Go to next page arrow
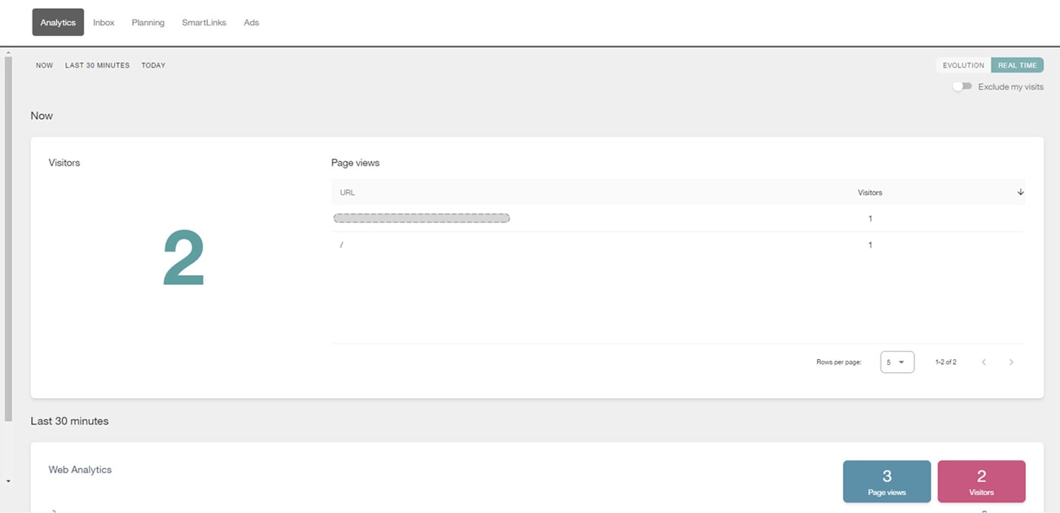This screenshot has width=1060, height=513. tap(1011, 362)
